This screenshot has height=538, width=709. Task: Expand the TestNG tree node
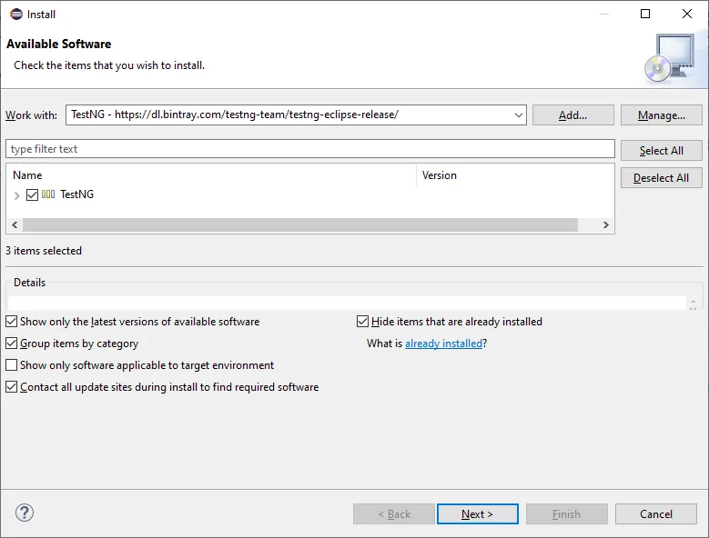pos(17,194)
